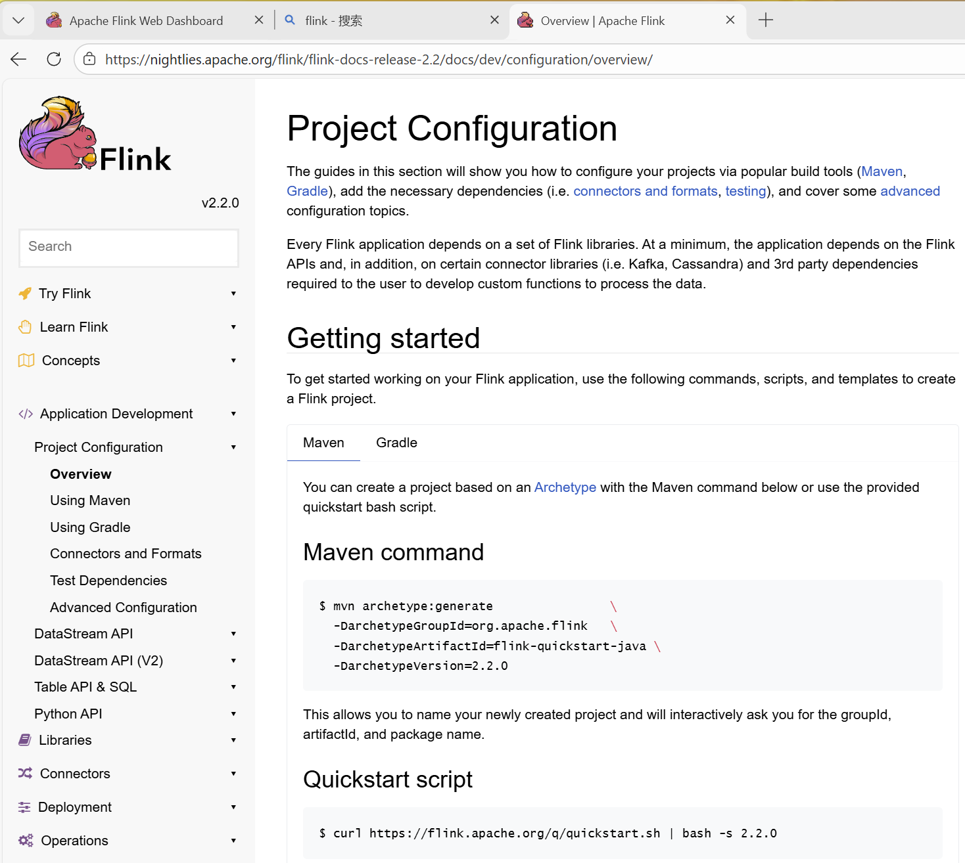Open the Maven link in intro paragraph
Image resolution: width=965 pixels, height=863 pixels.
pos(882,171)
